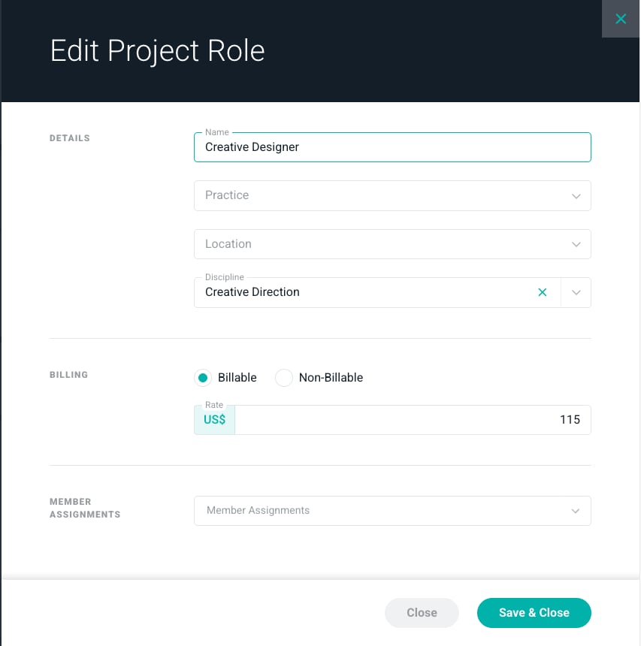Expand the Discipline dropdown arrow
The height and width of the screenshot is (646, 641).
(576, 292)
